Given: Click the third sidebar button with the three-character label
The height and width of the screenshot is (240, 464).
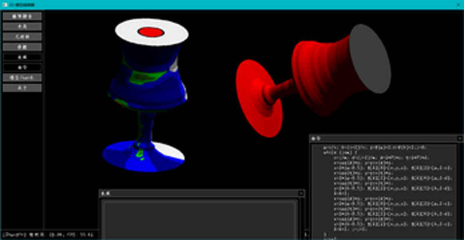Looking at the screenshot, I should click(x=22, y=36).
